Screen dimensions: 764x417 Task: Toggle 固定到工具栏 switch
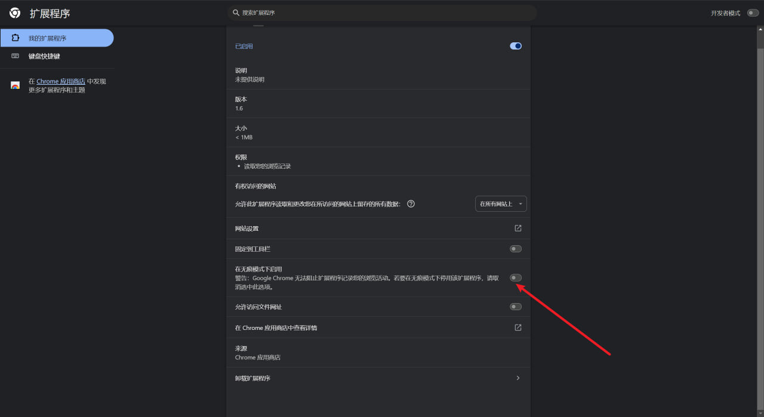pos(516,249)
